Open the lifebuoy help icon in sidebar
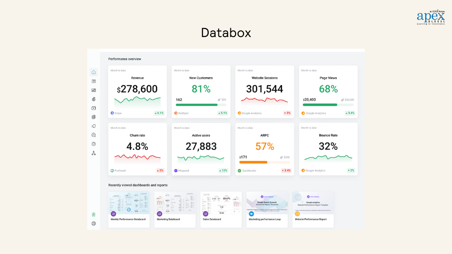 click(x=94, y=224)
